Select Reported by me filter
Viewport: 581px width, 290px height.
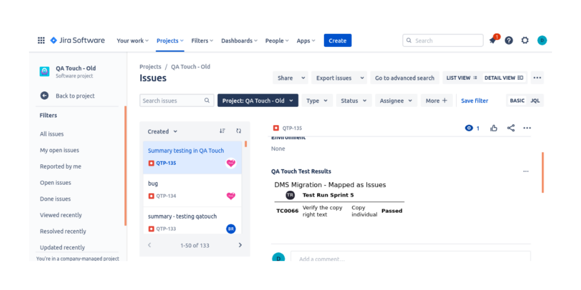pos(60,167)
